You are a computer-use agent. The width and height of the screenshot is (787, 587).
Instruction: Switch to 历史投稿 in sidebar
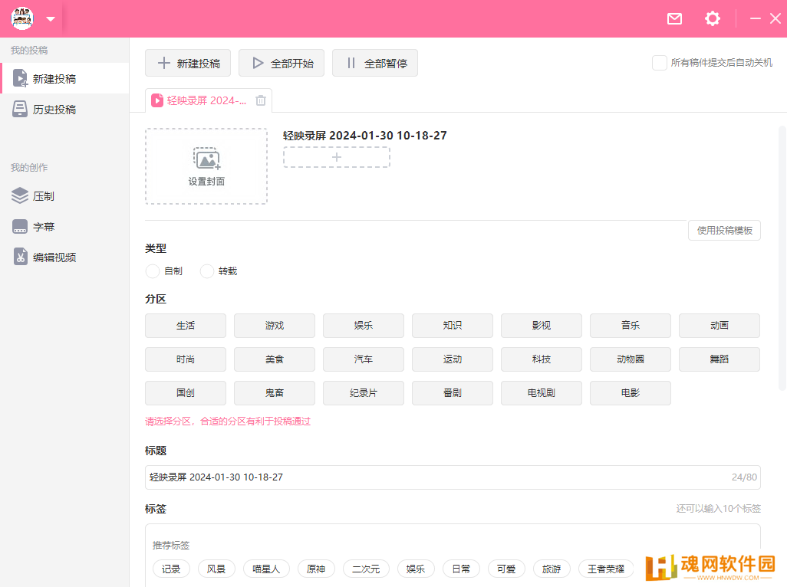pyautogui.click(x=54, y=110)
